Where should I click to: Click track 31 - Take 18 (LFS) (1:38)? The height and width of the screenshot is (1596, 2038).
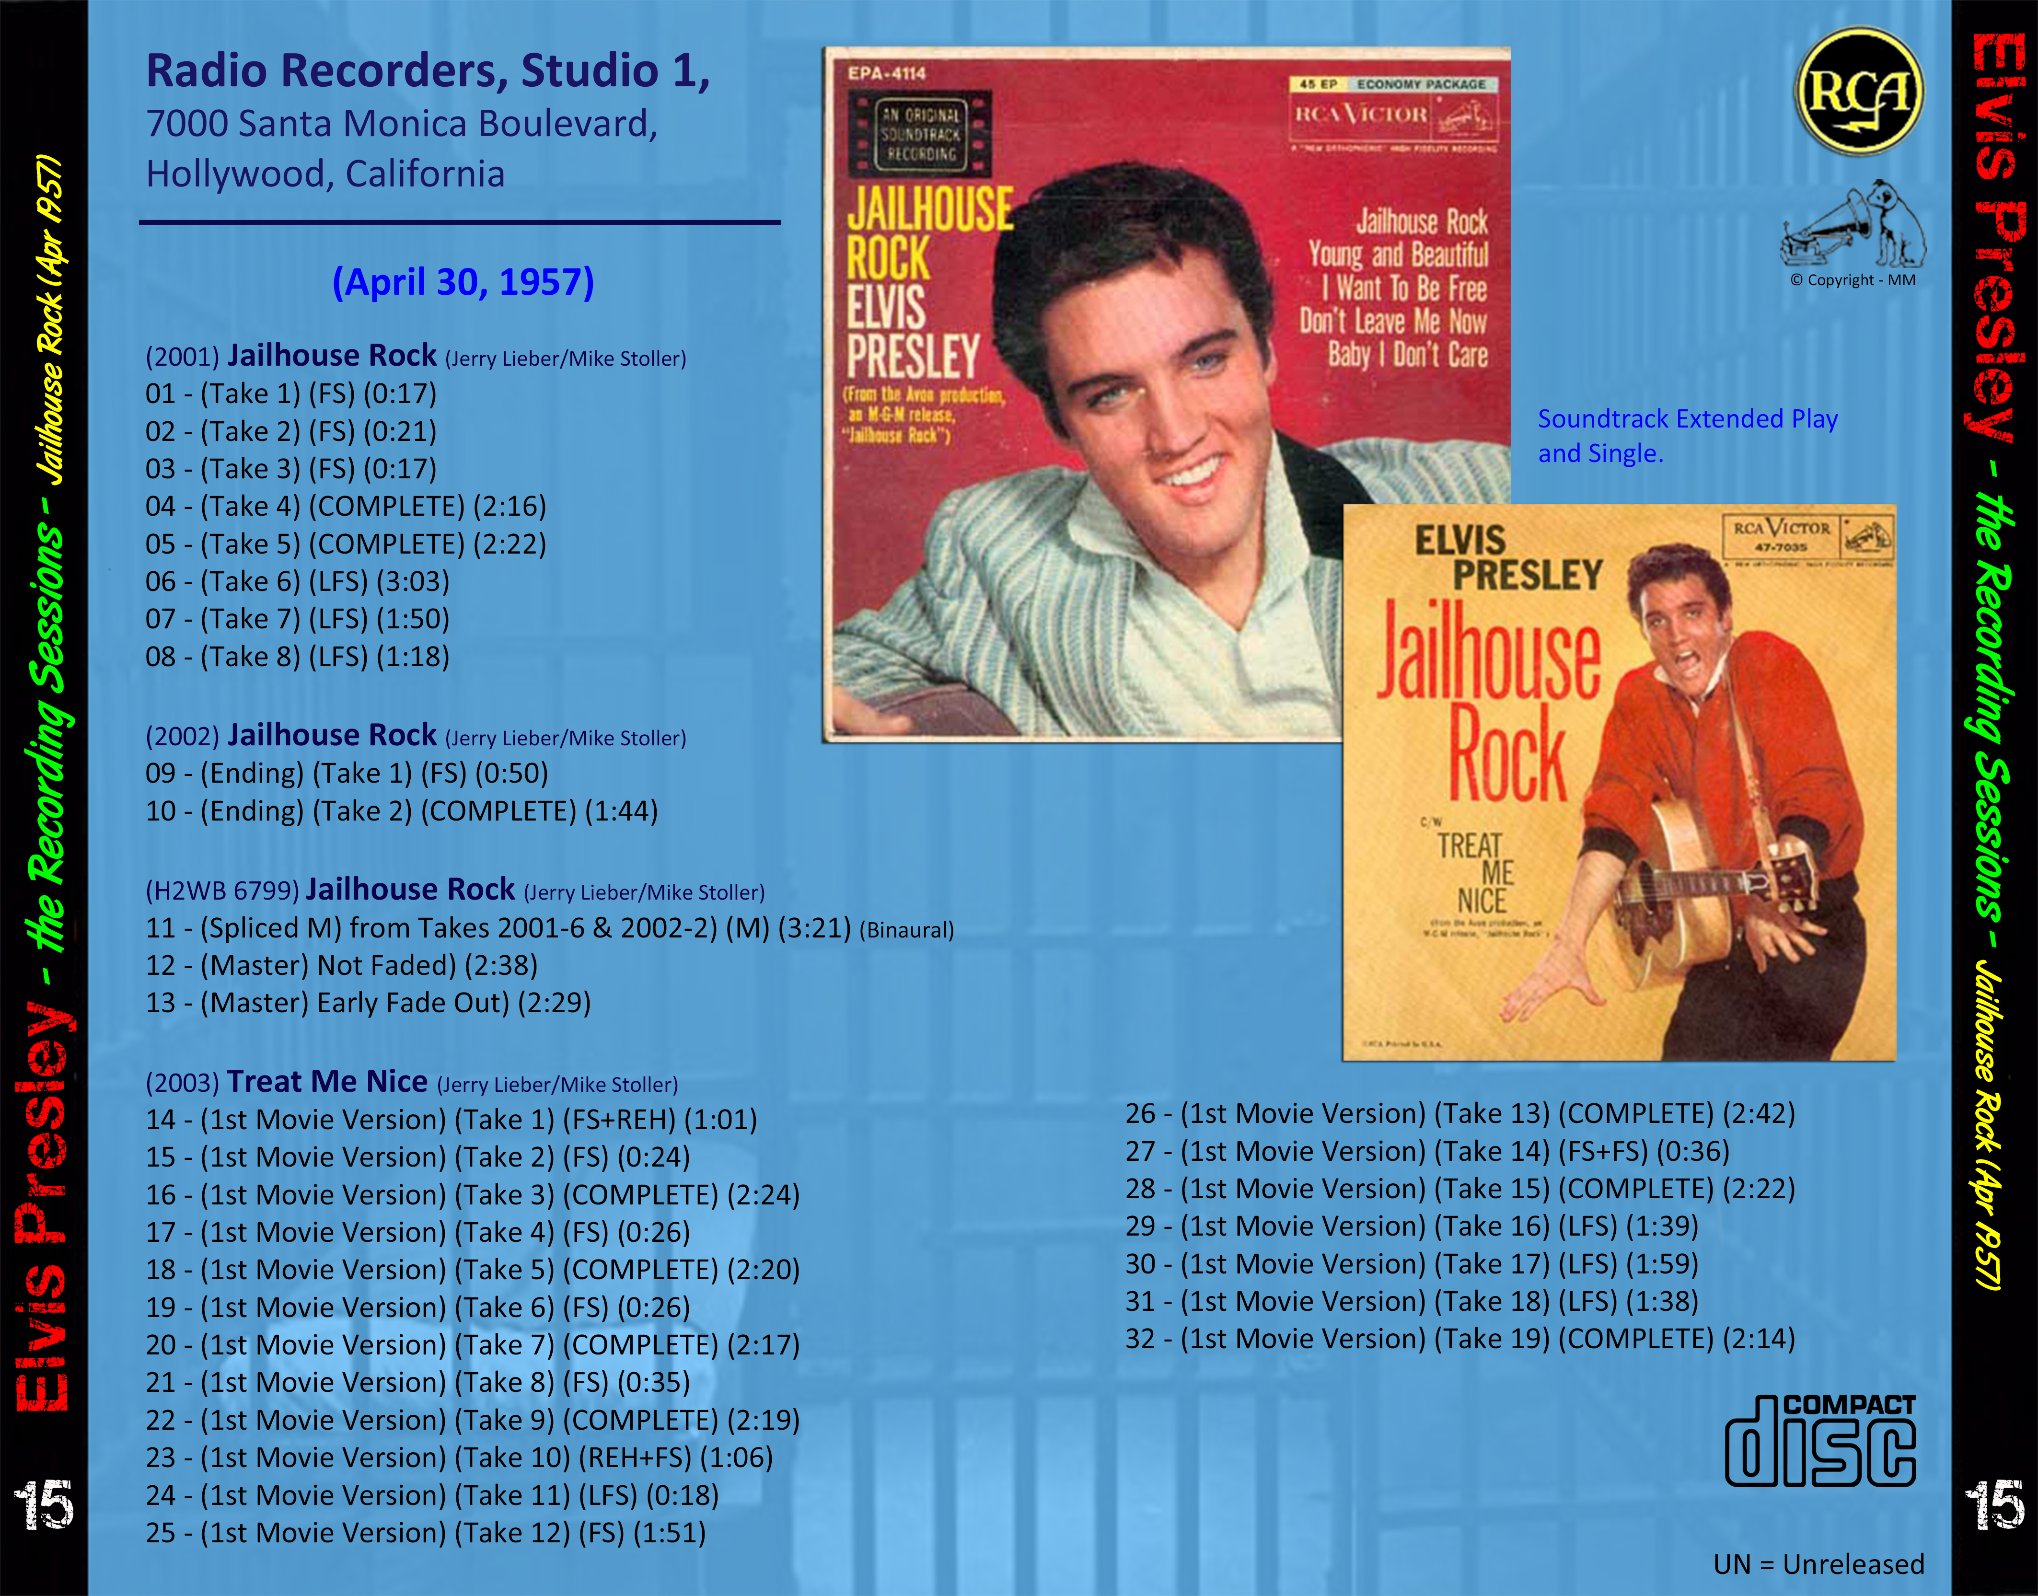pos(1411,1302)
